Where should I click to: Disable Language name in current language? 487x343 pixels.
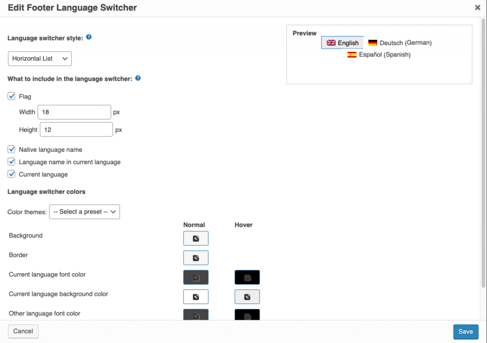pyautogui.click(x=11, y=162)
